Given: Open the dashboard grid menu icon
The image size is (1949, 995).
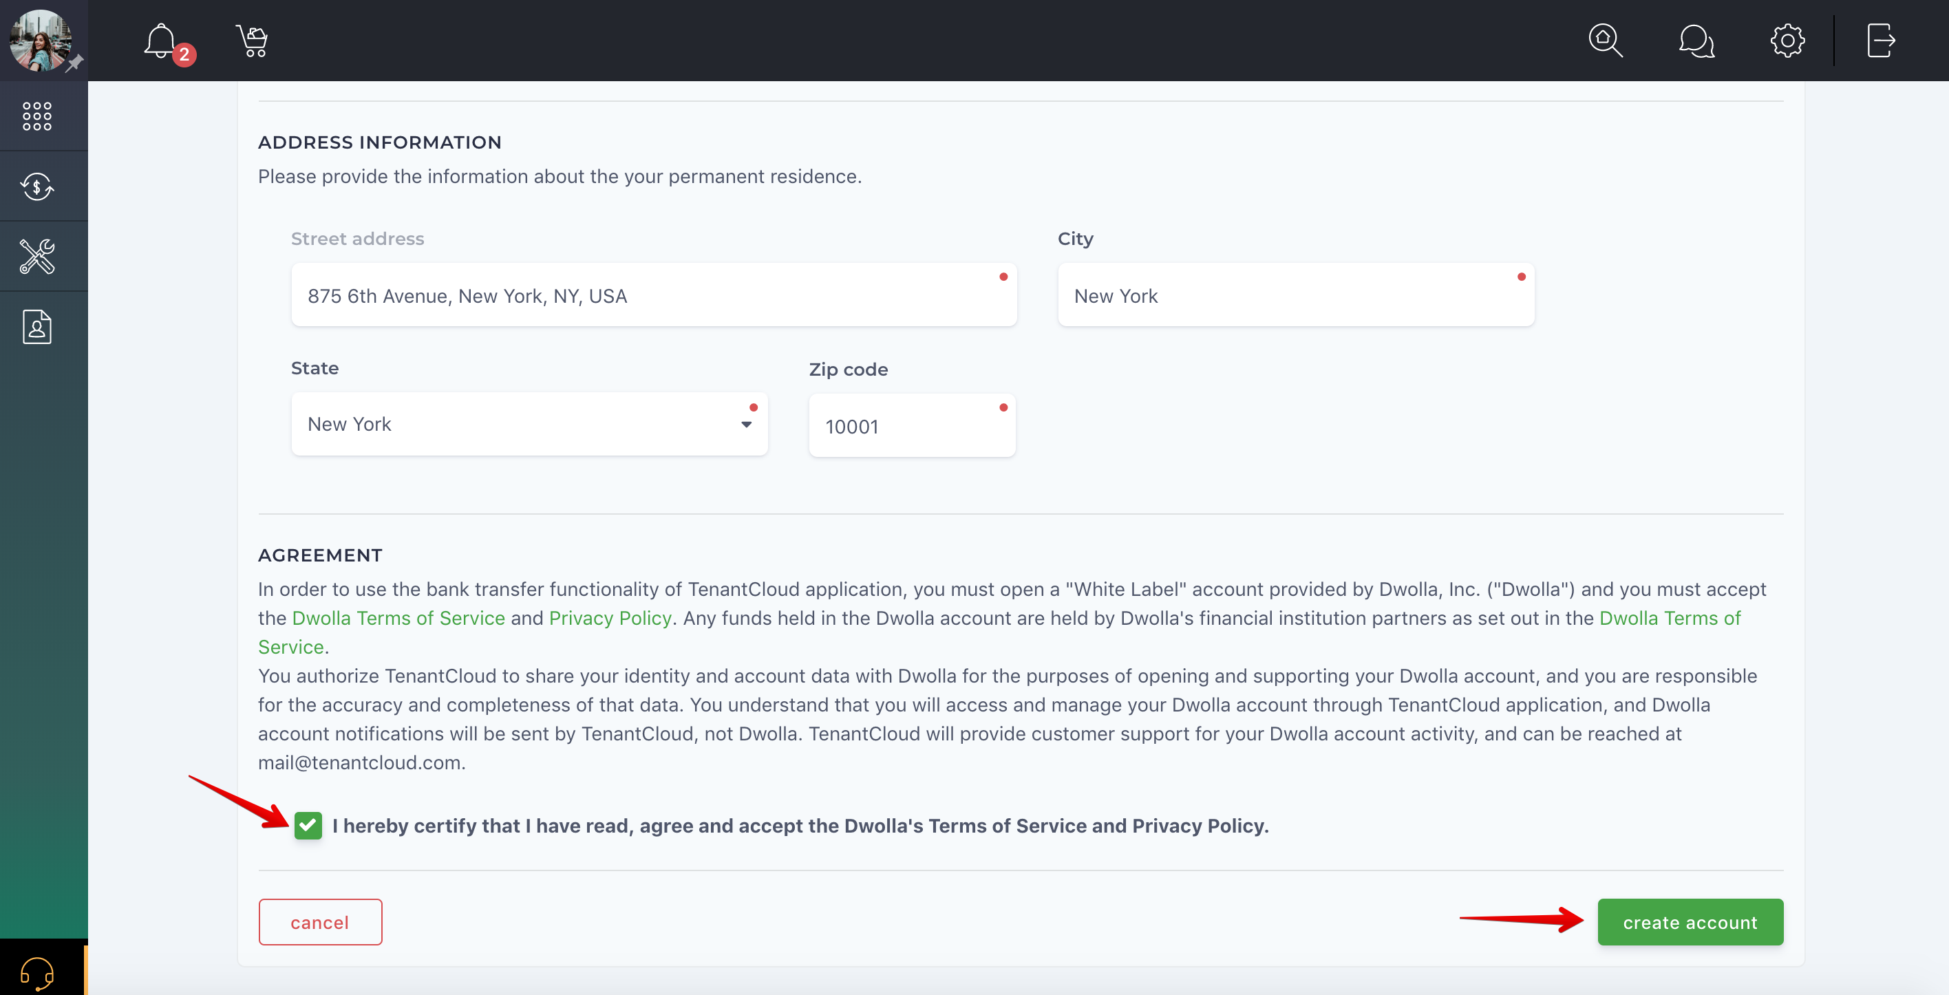Looking at the screenshot, I should pos(37,116).
